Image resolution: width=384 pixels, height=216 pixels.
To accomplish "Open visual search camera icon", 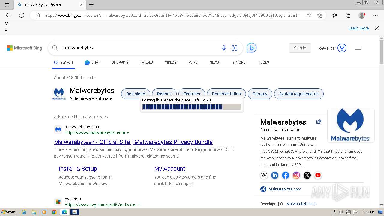I will [235, 48].
